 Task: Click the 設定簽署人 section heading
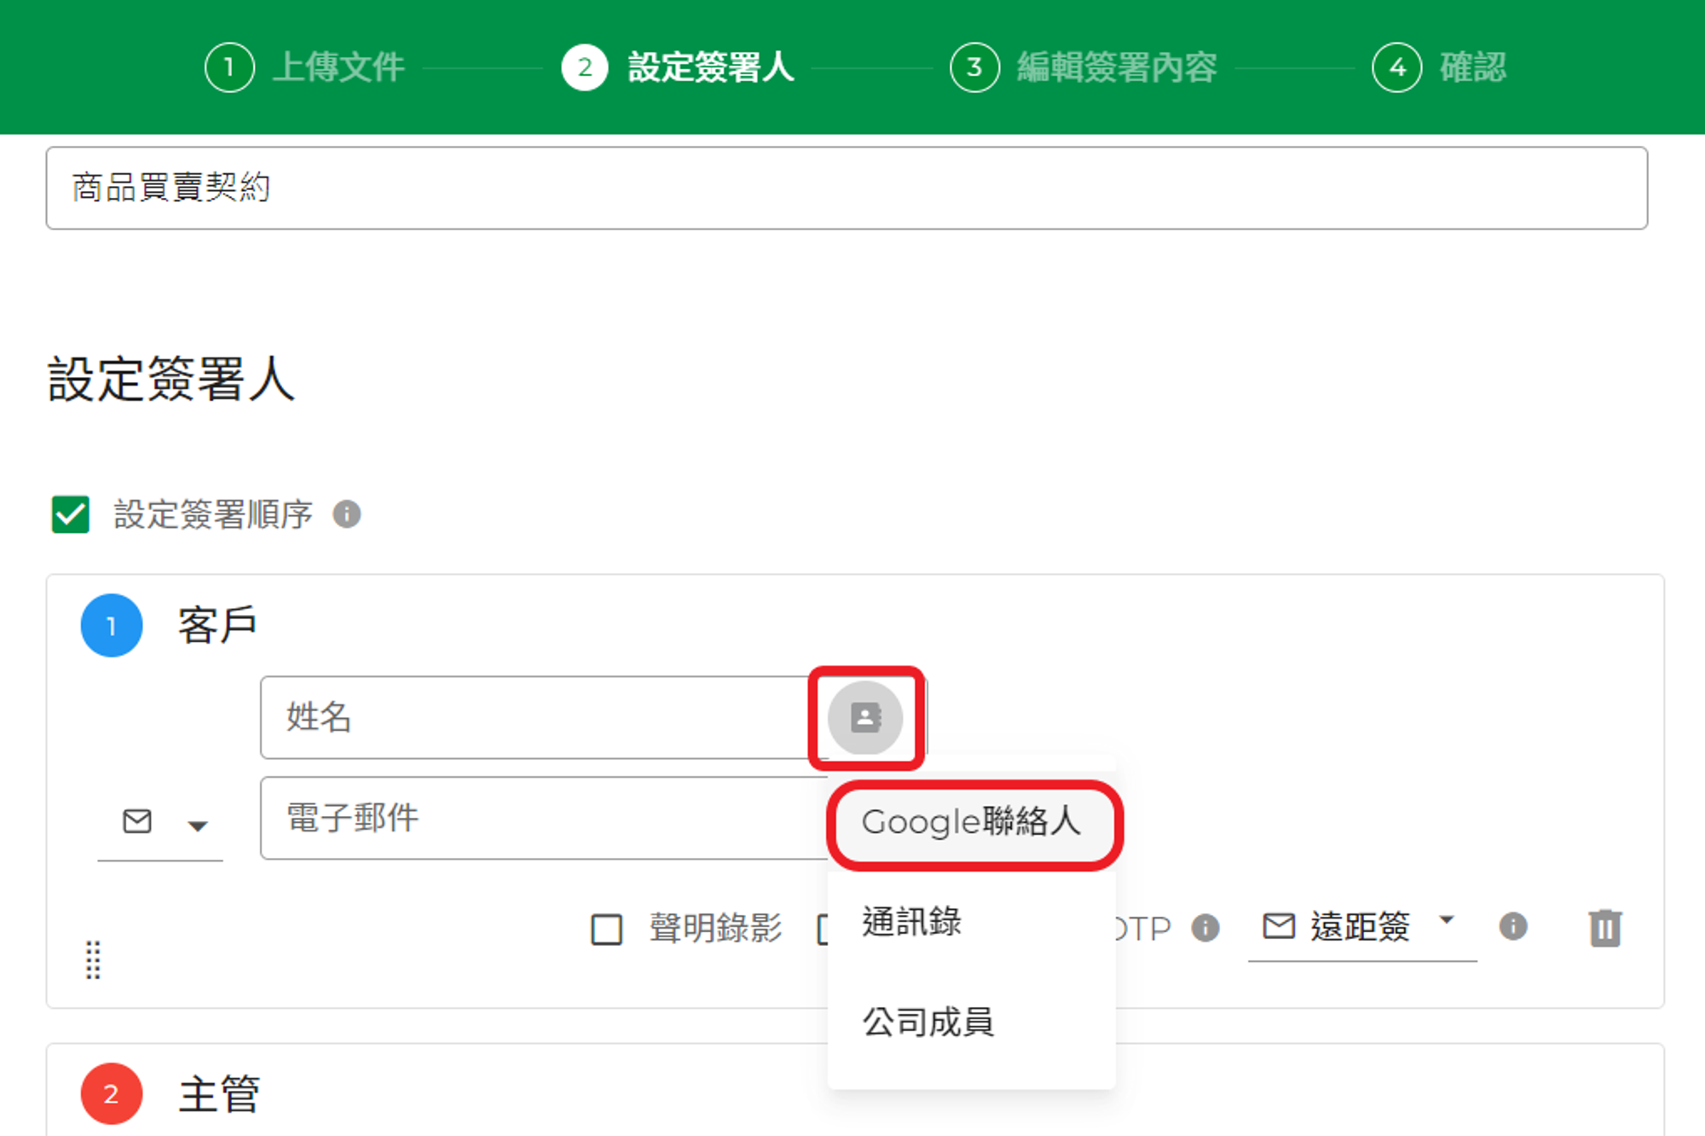click(x=171, y=380)
